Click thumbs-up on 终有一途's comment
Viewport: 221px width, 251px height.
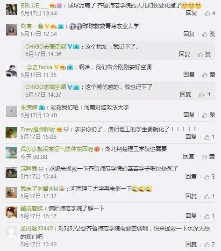pos(205,34)
